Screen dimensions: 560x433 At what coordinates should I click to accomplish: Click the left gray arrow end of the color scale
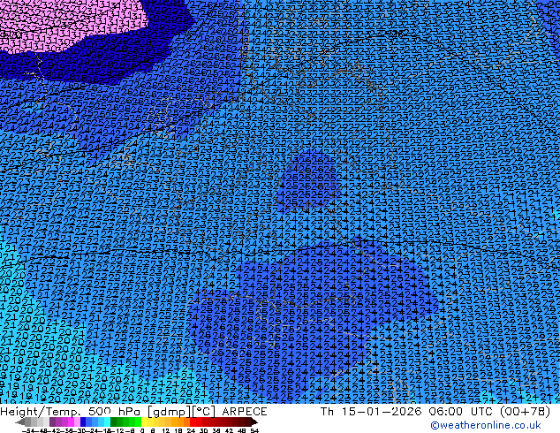point(20,422)
